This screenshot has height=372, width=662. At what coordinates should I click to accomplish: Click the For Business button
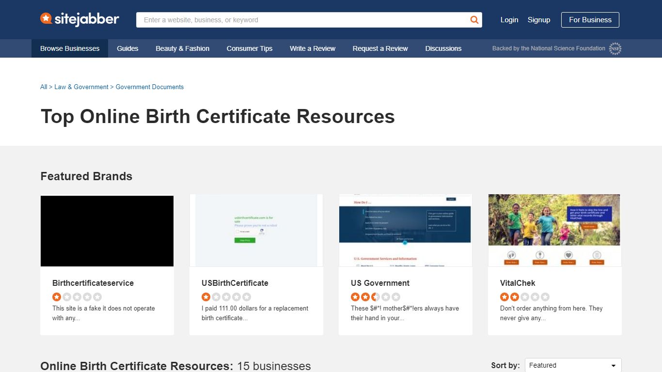pos(590,20)
